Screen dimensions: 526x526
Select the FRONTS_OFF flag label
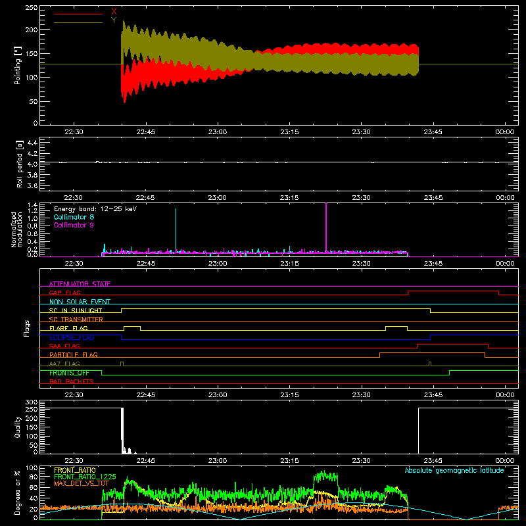pyautogui.click(x=69, y=373)
